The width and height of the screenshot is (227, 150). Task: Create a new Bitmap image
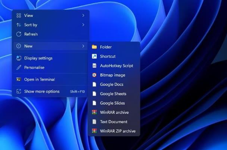click(x=114, y=75)
